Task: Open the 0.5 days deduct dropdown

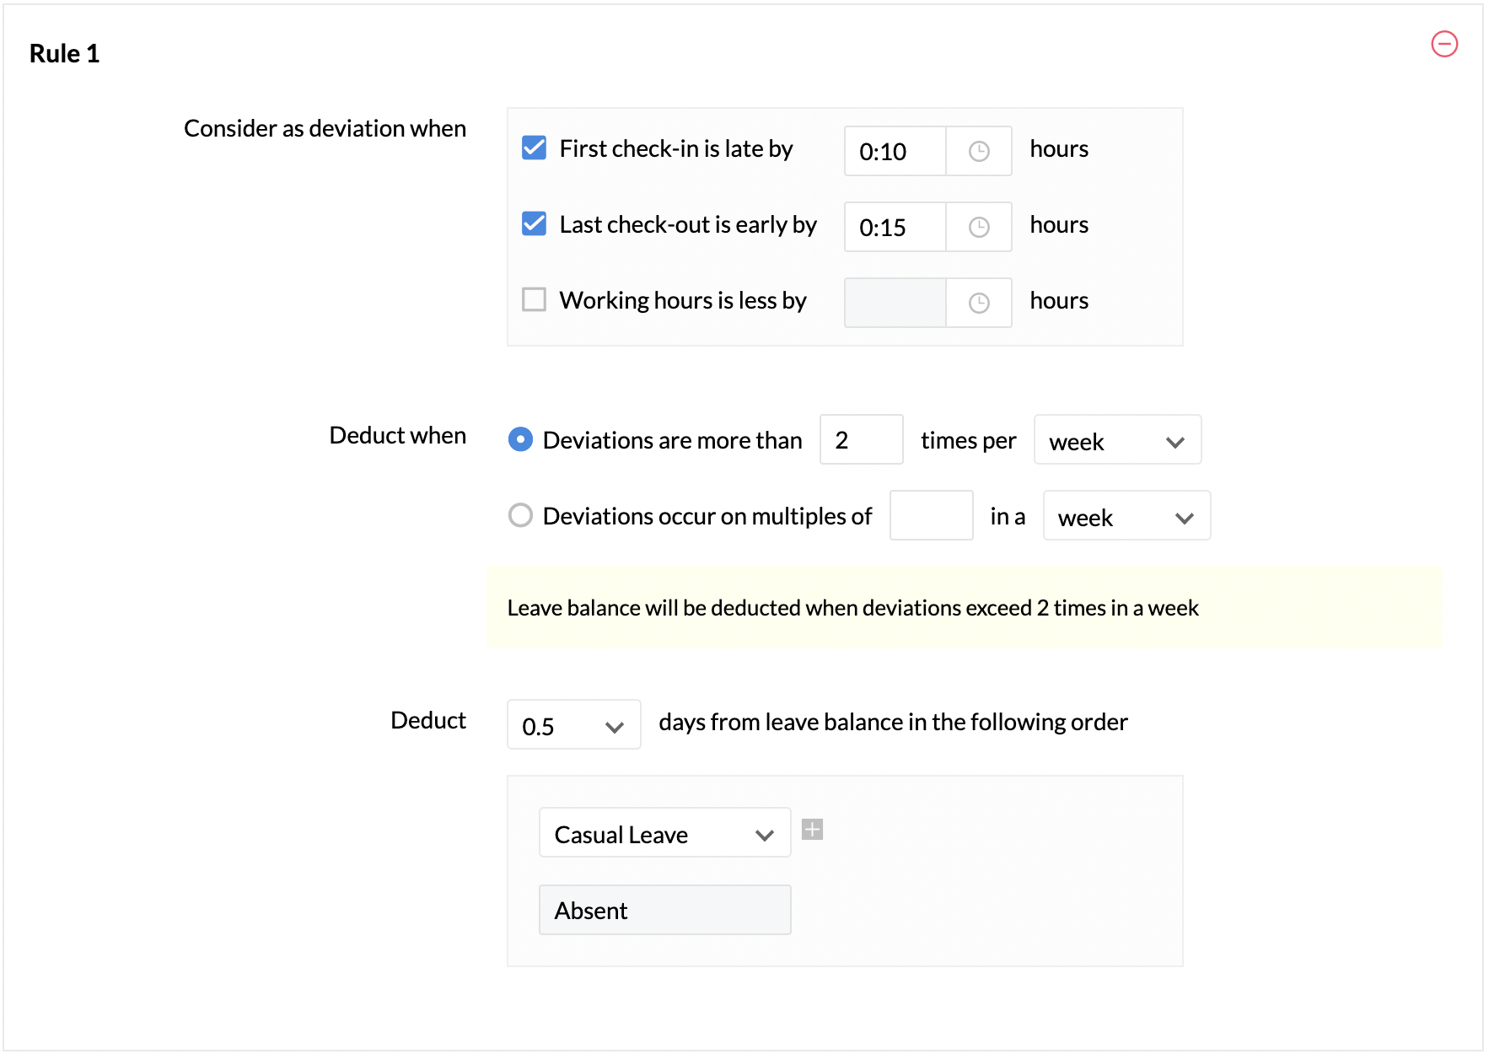Action: click(x=573, y=724)
